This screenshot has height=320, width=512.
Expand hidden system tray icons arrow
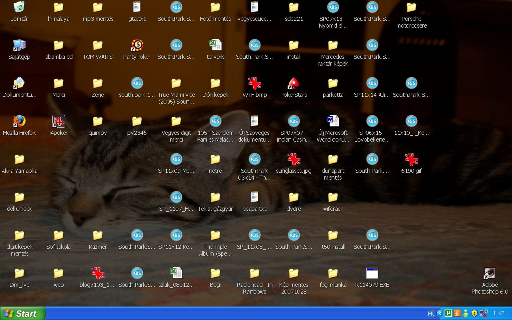pyautogui.click(x=440, y=314)
